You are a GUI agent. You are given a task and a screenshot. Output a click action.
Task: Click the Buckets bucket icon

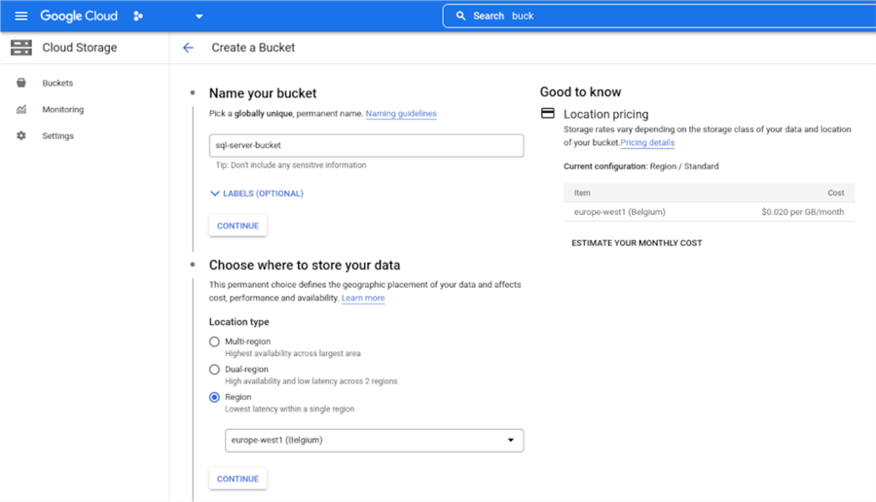(21, 83)
